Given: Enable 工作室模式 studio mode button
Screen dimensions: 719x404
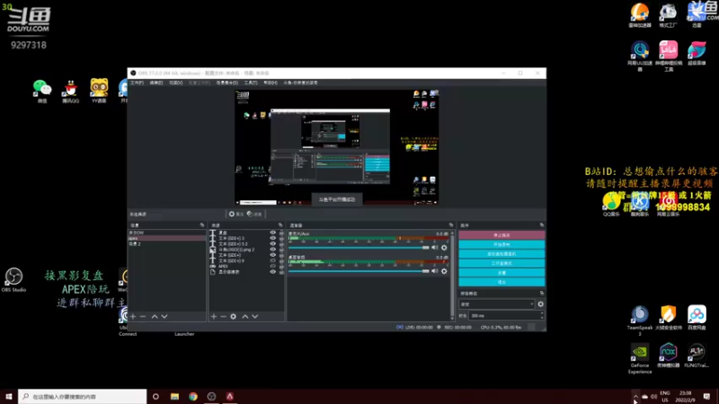Looking at the screenshot, I should pos(502,263).
